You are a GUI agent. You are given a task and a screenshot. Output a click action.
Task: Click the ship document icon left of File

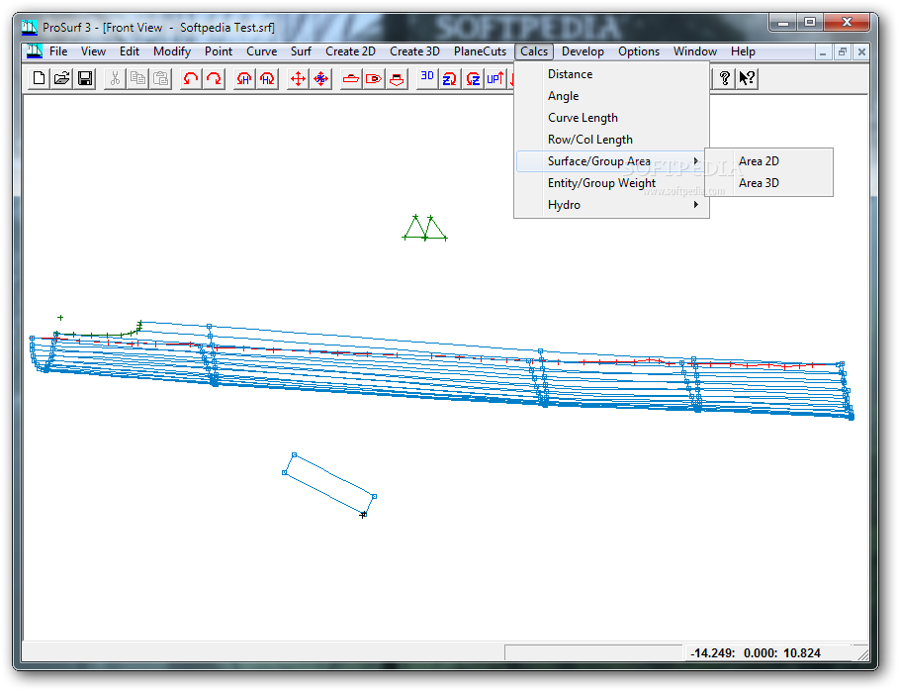tap(35, 51)
